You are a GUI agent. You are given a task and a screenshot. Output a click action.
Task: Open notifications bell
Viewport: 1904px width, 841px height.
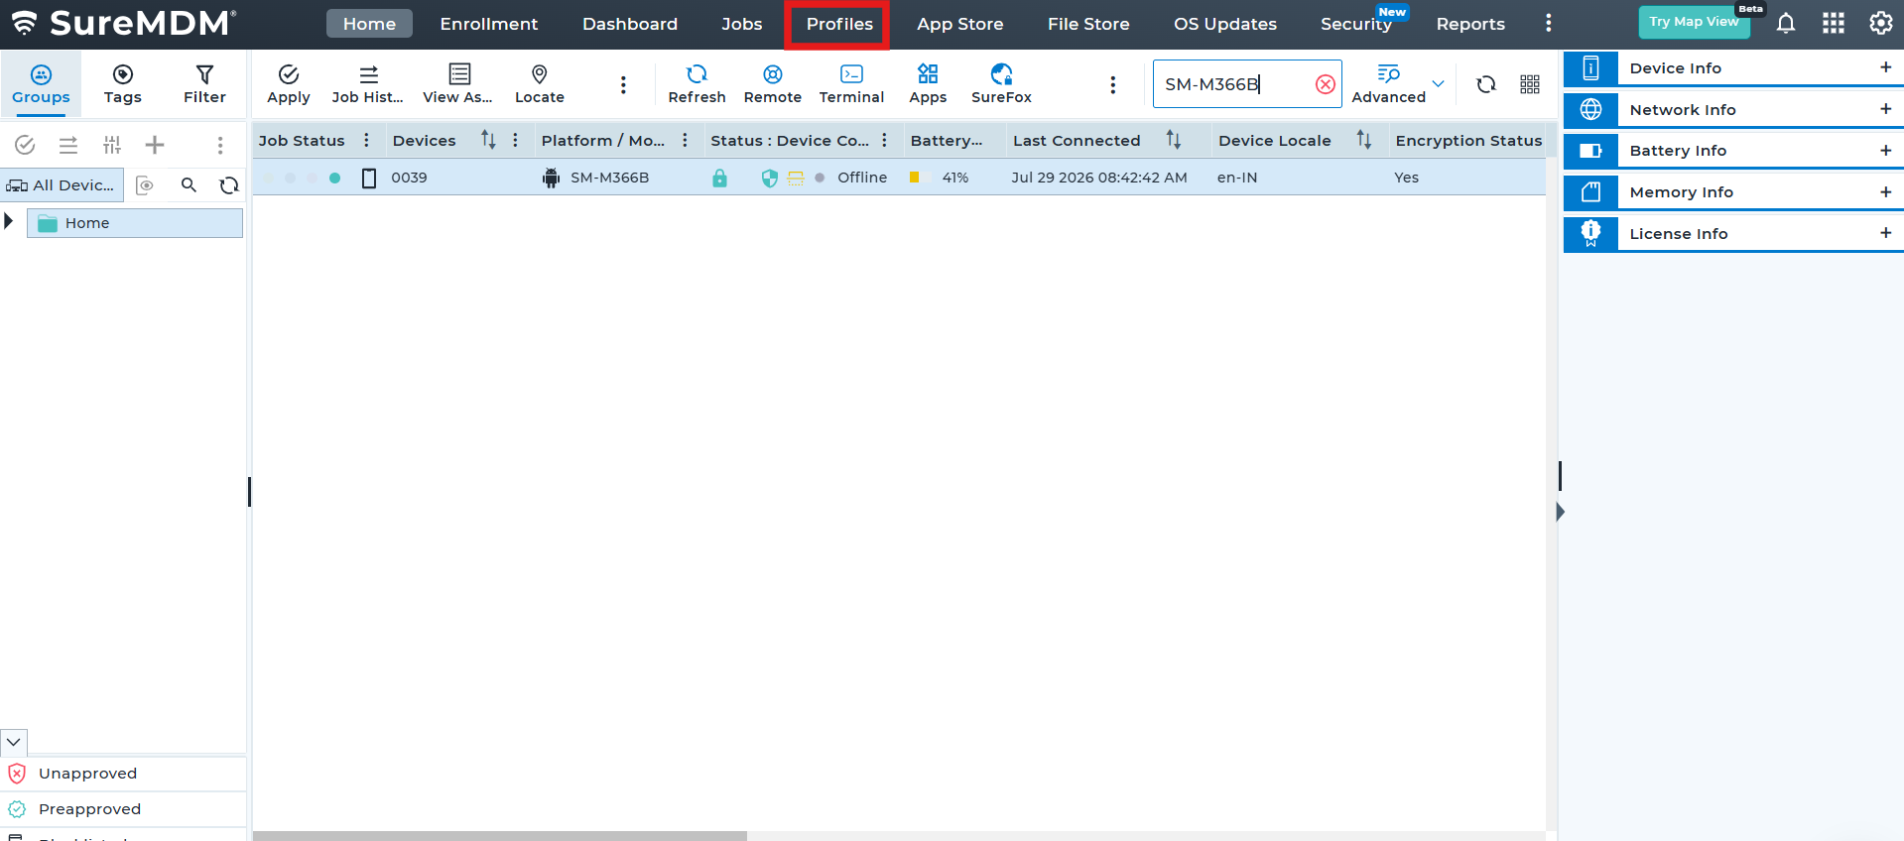point(1785,23)
